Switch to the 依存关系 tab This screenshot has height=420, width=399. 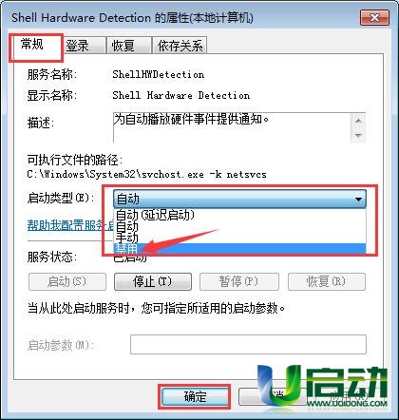[180, 46]
